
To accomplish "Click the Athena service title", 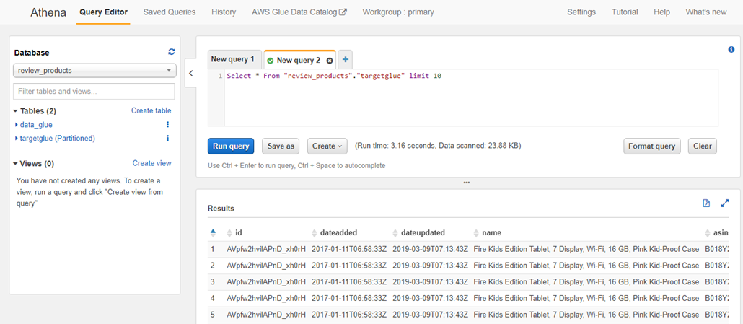I will pyautogui.click(x=48, y=12).
